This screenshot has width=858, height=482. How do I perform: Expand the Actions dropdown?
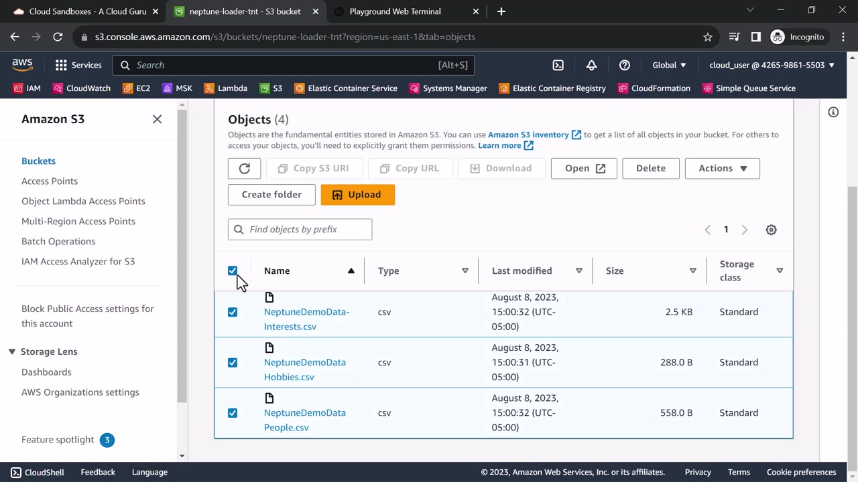(x=722, y=169)
